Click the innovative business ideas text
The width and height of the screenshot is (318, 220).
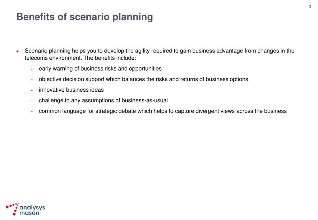[71, 90]
